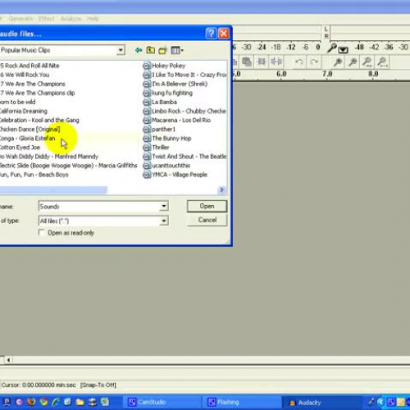Select the ucanttouchthis file

pyautogui.click(x=166, y=166)
